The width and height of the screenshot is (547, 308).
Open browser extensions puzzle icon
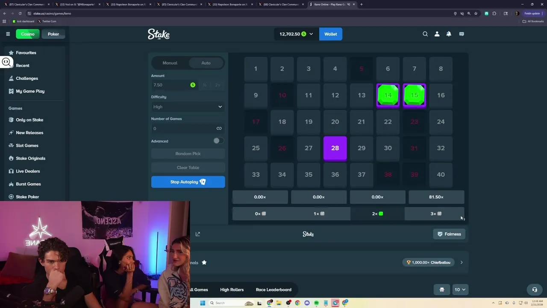point(494,13)
